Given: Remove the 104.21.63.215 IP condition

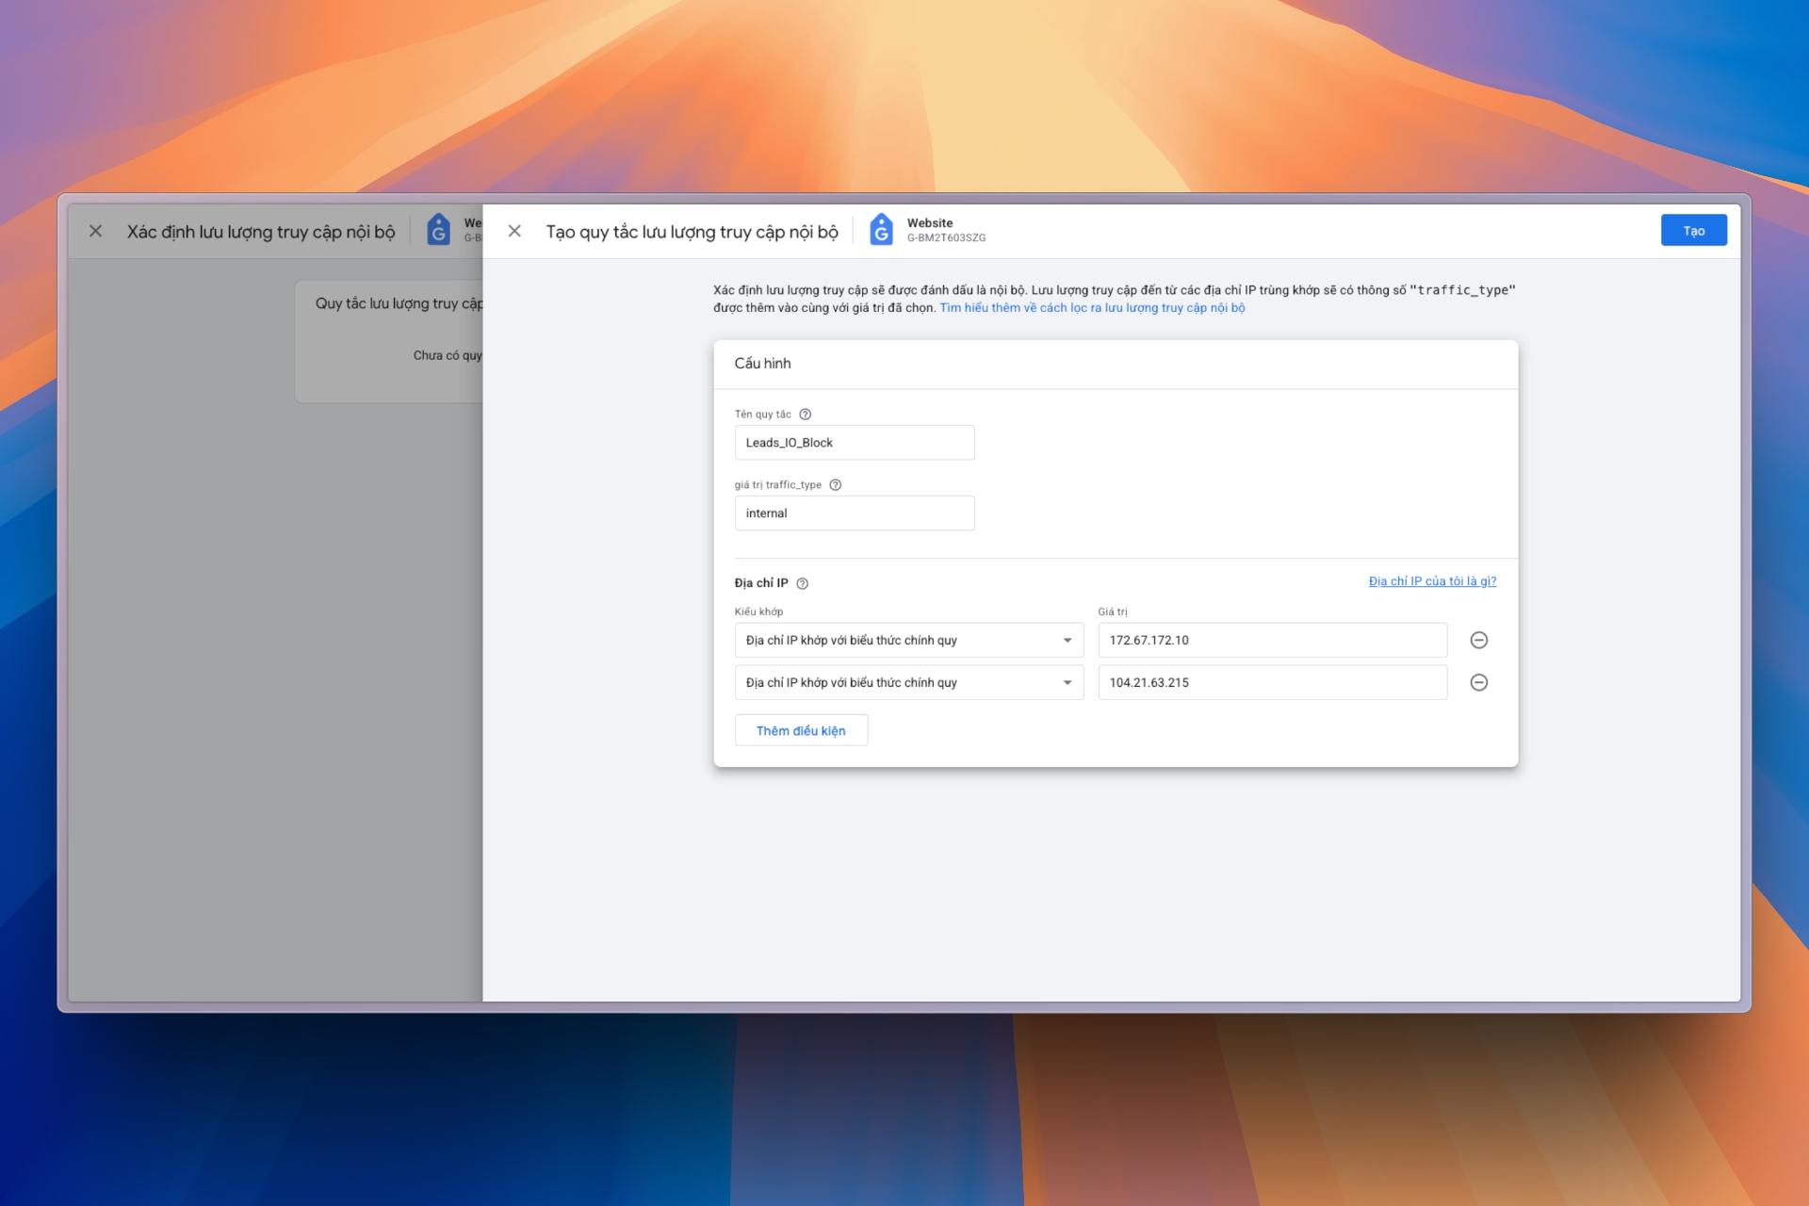Looking at the screenshot, I should tap(1478, 683).
